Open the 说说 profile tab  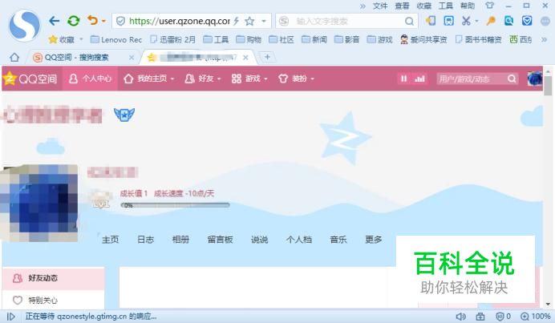click(259, 240)
